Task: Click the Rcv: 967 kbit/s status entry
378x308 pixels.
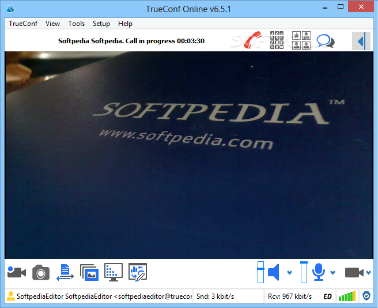Action: click(290, 296)
